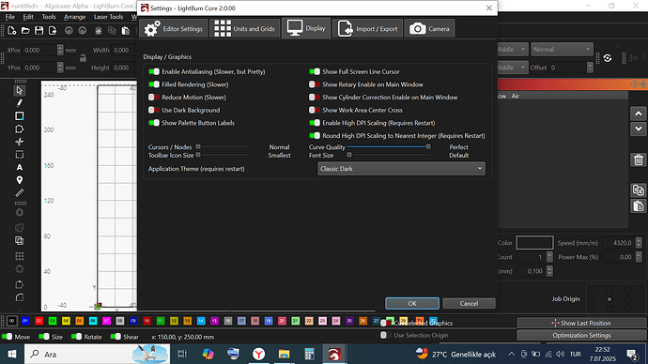
Task: Switch to the Units and Grids tab
Action: [x=245, y=28]
